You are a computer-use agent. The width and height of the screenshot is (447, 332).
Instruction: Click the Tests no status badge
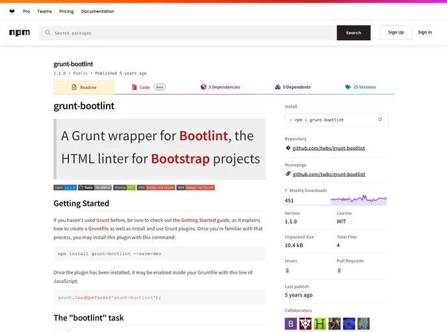point(95,187)
